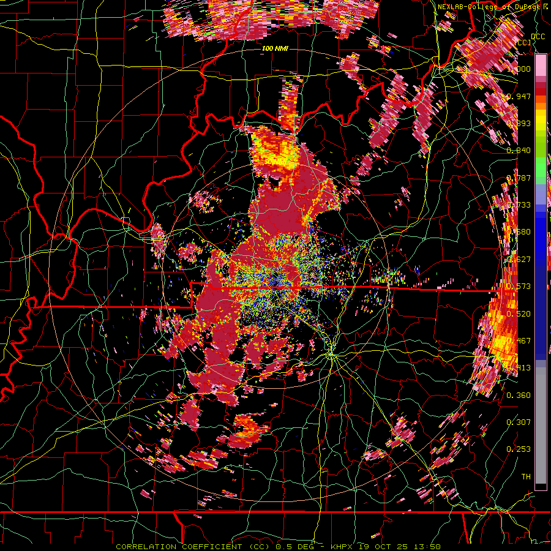The image size is (551, 551).
Task: Pick the bright green segment of the color bar
Action: point(541,168)
